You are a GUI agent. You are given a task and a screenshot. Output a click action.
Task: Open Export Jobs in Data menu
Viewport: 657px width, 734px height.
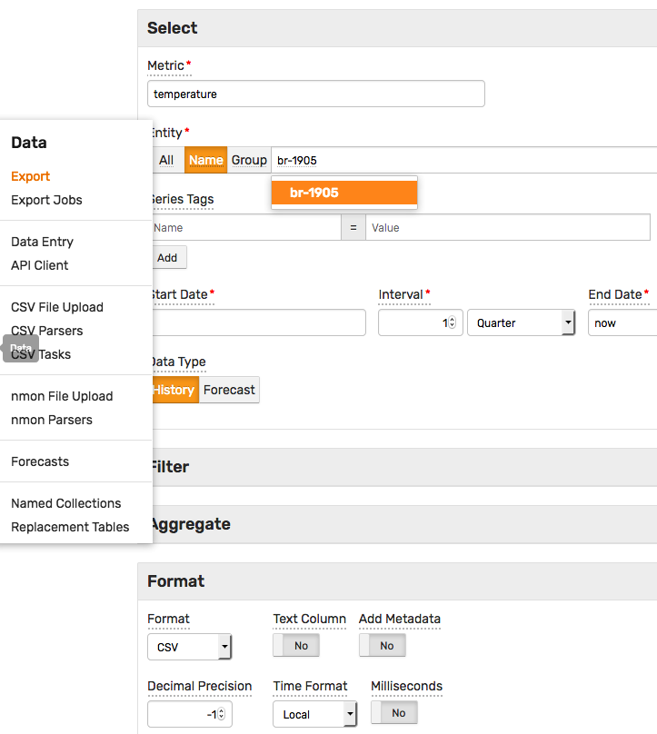point(46,200)
